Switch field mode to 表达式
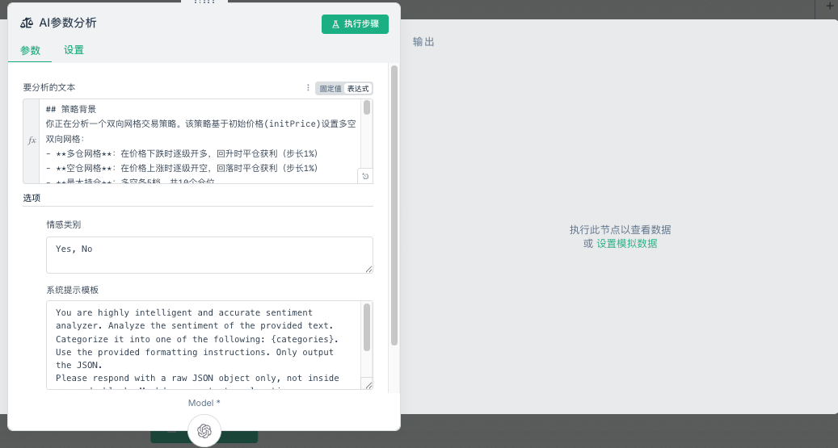The image size is (838, 448). click(358, 89)
